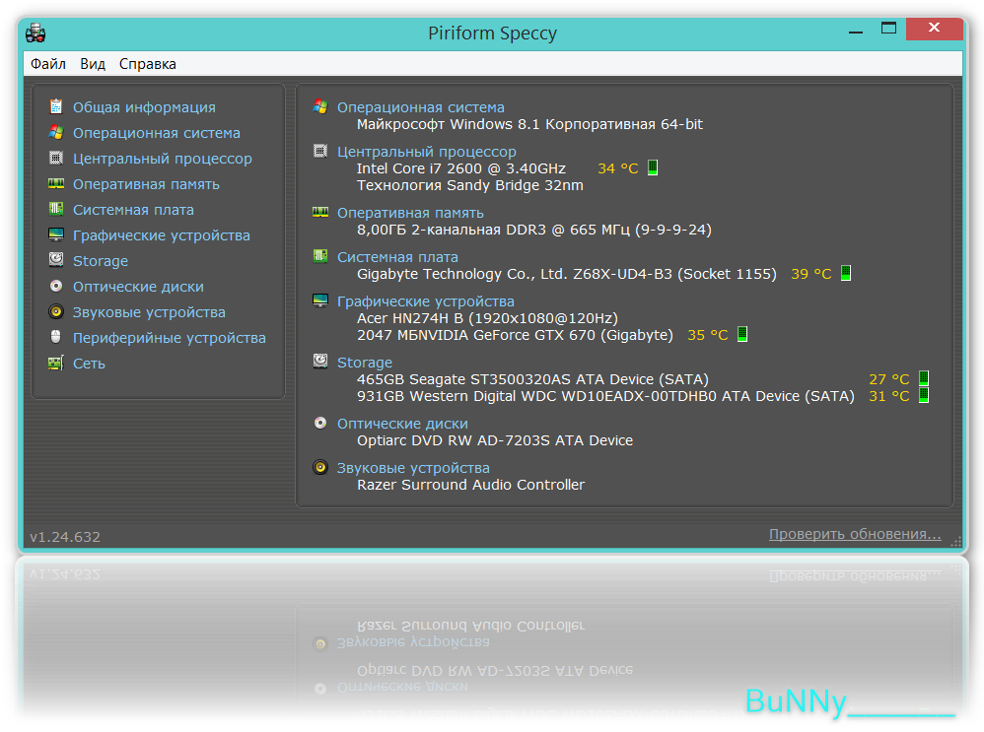The width and height of the screenshot is (984, 732).
Task: Click 8,00ГБ 2-канальная DDR3 text
Action: 534,230
